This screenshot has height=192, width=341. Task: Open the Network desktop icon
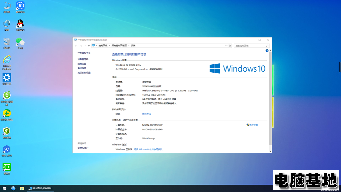(x=7, y=25)
